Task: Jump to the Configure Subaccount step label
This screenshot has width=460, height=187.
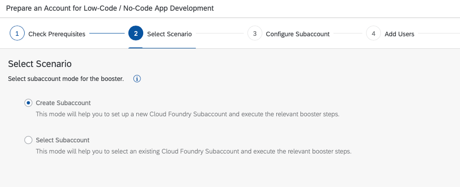Action: 298,34
